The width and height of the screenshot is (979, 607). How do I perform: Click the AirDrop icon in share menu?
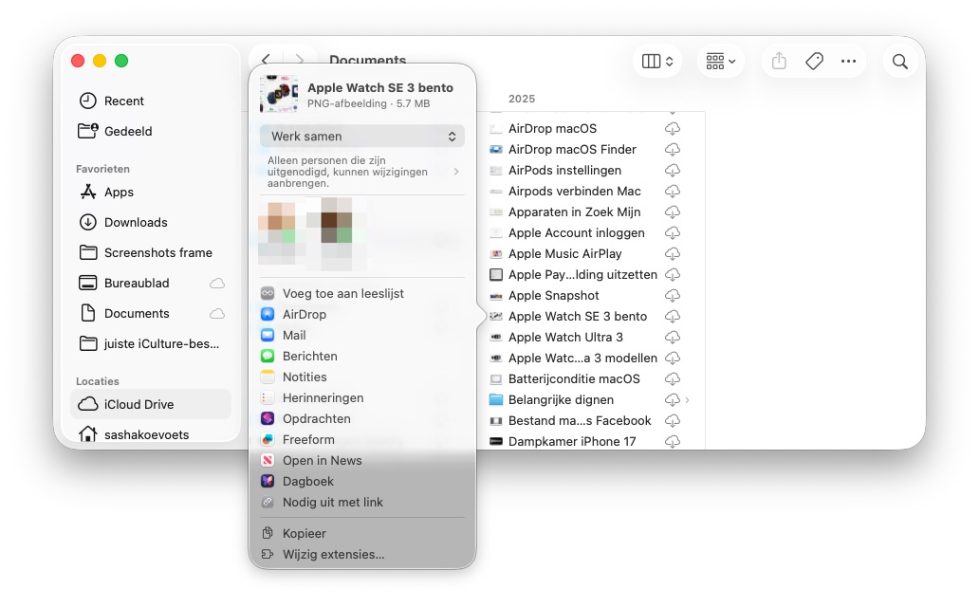coord(268,314)
